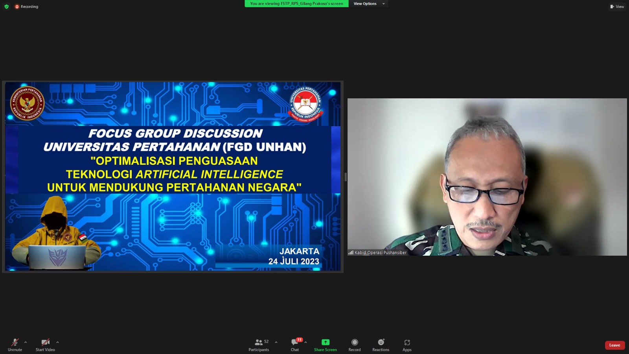Unmute the microphone
This screenshot has width=629, height=354.
pyautogui.click(x=15, y=345)
